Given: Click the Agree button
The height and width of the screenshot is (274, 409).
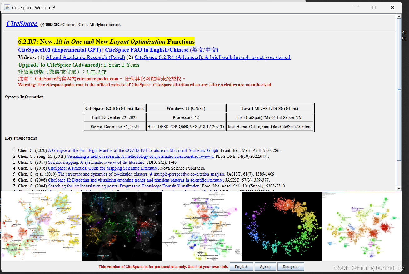Looking at the screenshot, I should click(265, 267).
